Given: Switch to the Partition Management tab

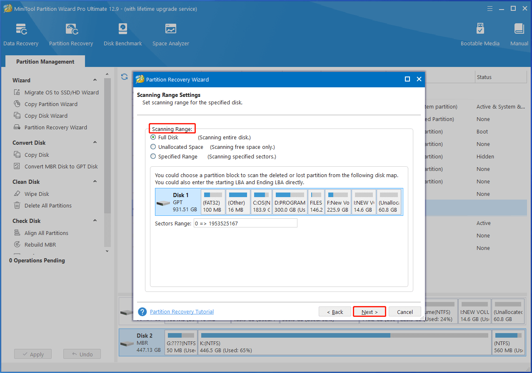Looking at the screenshot, I should coord(45,62).
